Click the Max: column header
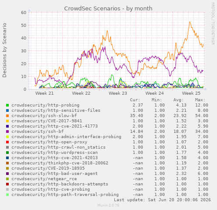 (x=200, y=100)
